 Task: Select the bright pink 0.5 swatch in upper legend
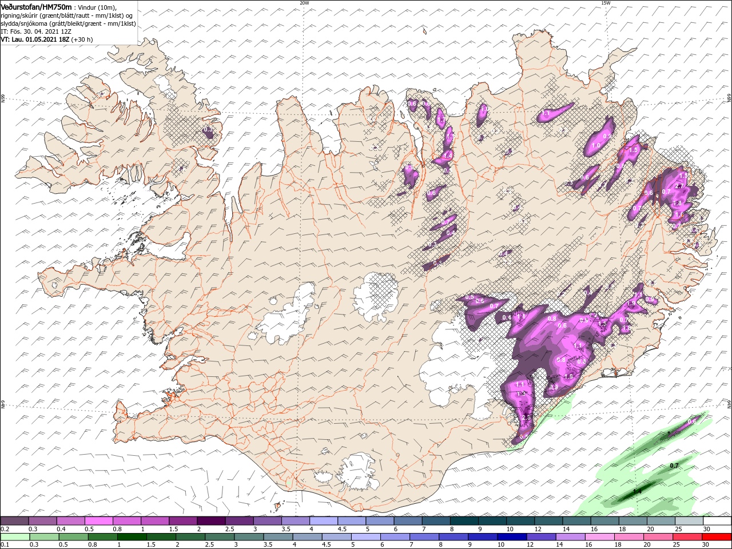coord(98,521)
